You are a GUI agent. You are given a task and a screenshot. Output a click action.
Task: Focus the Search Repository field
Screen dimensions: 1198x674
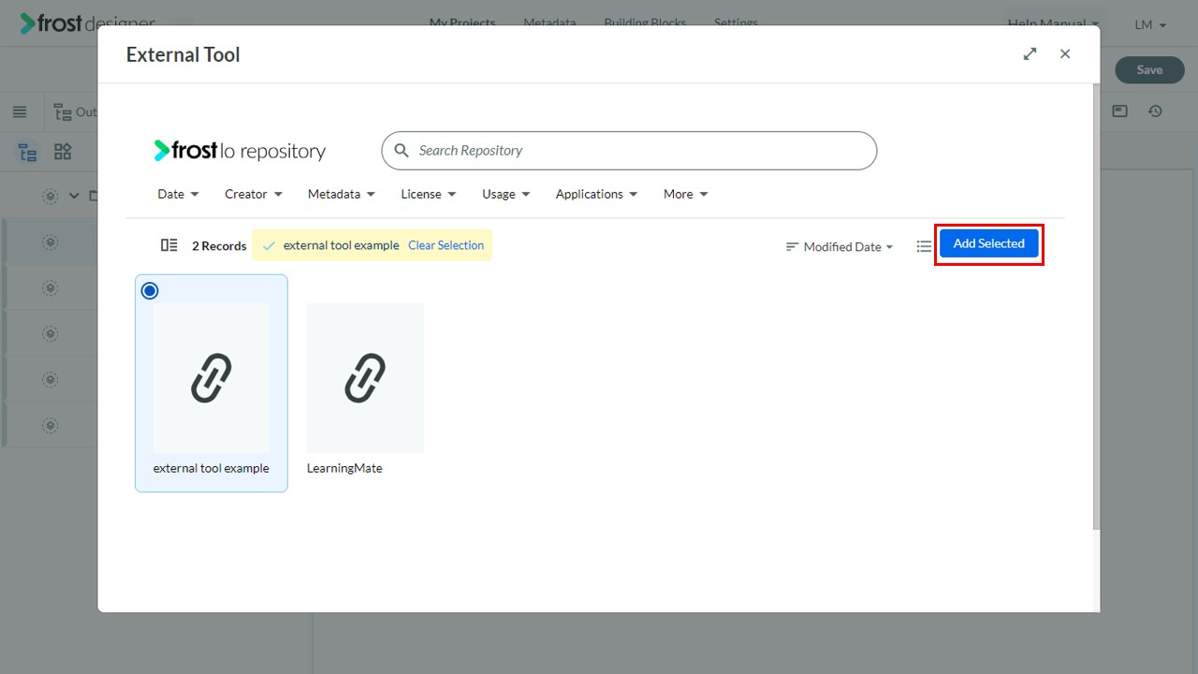click(629, 151)
